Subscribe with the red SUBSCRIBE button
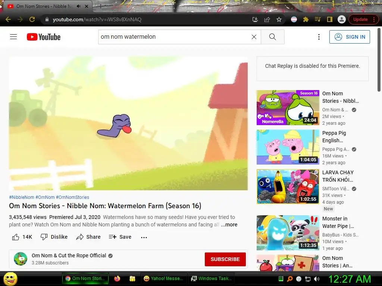Screen dimensions: 382x286 click(225, 259)
